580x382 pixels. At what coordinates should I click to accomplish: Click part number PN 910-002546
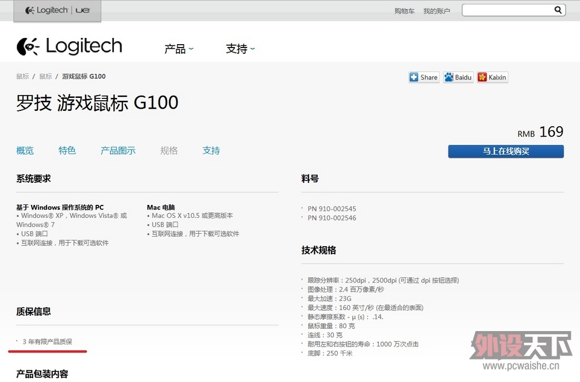click(332, 218)
